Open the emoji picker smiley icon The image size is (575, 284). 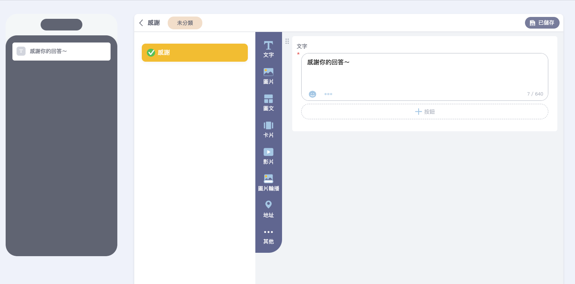coord(313,94)
